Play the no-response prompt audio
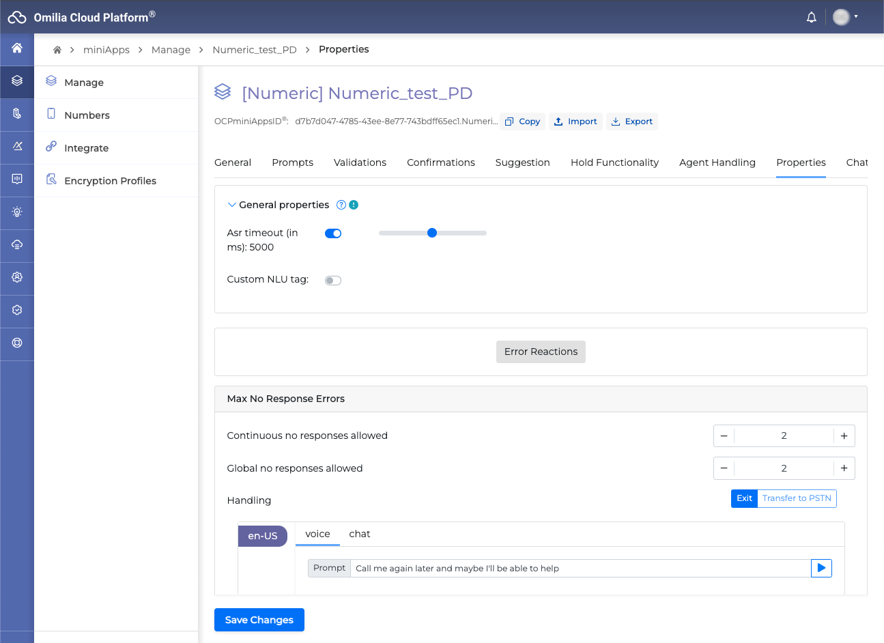This screenshot has width=884, height=643. (821, 568)
